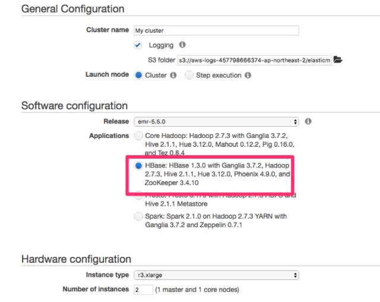Click the info icon next to Release dropdown

pyautogui.click(x=308, y=121)
